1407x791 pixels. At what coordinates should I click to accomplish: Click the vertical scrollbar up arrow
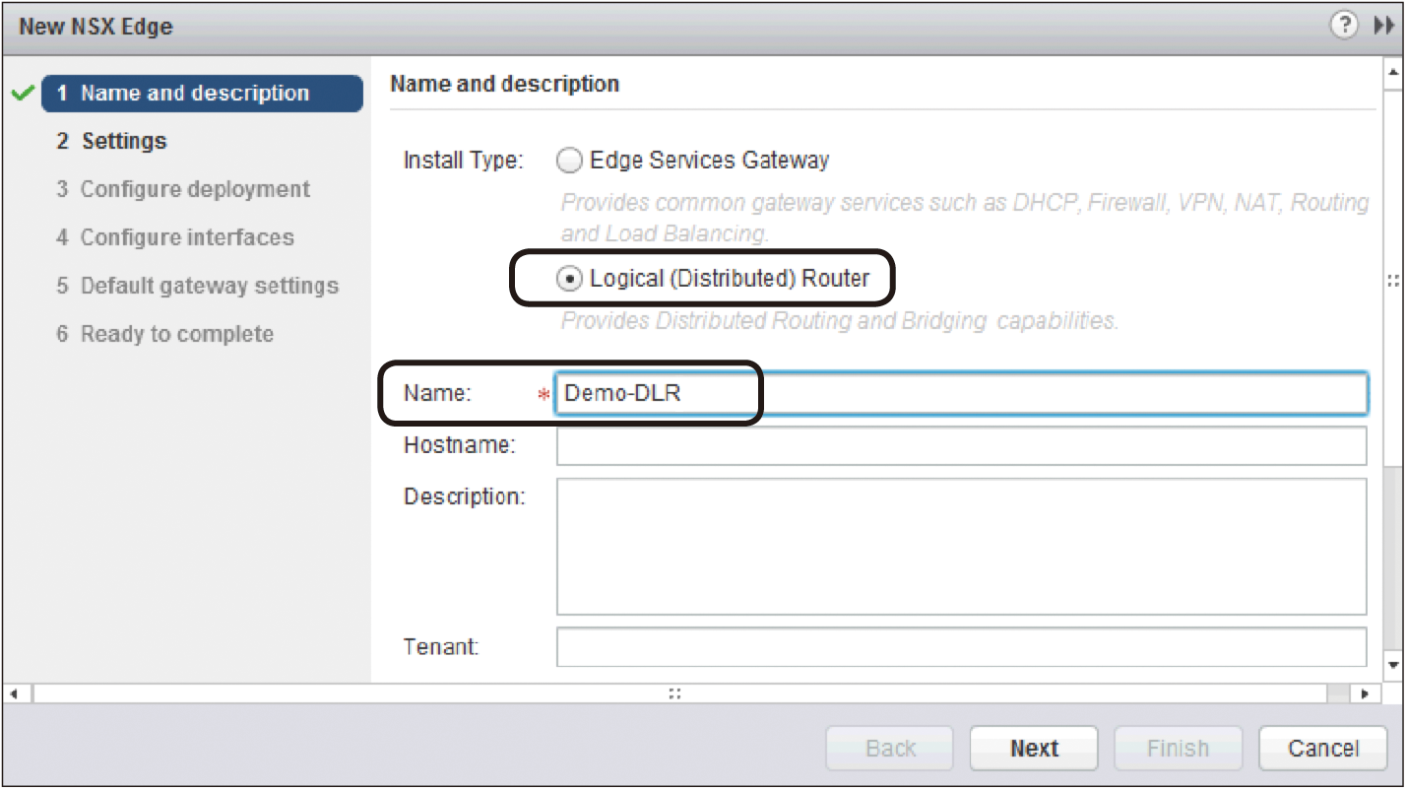tap(1392, 72)
